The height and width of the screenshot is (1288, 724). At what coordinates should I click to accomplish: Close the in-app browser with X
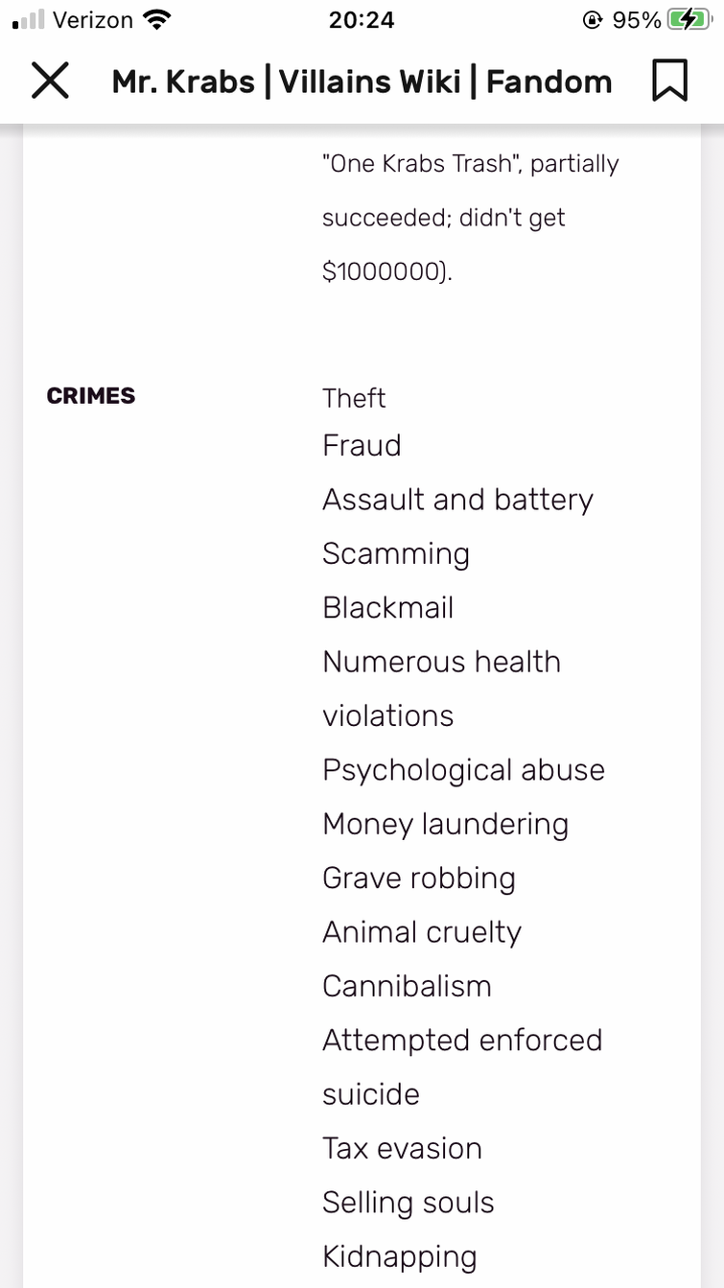coord(50,82)
